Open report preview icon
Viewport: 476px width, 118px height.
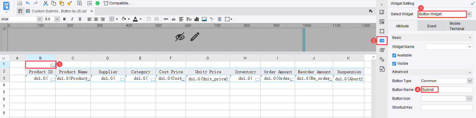point(90,3)
